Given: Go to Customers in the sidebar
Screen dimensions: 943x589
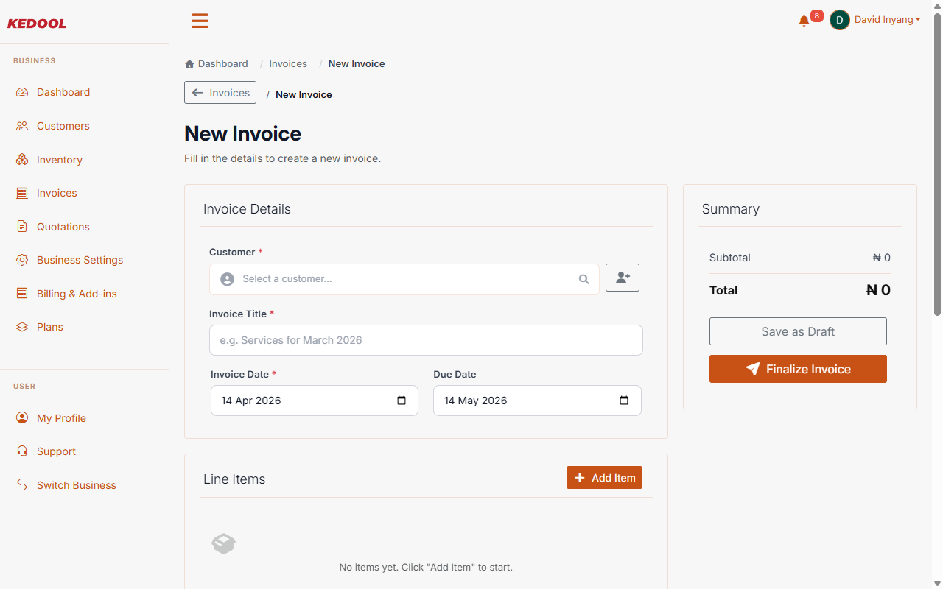Looking at the screenshot, I should pos(63,126).
